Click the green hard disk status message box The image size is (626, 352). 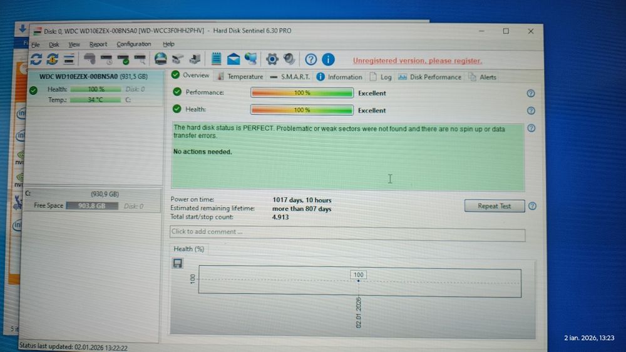(x=347, y=156)
